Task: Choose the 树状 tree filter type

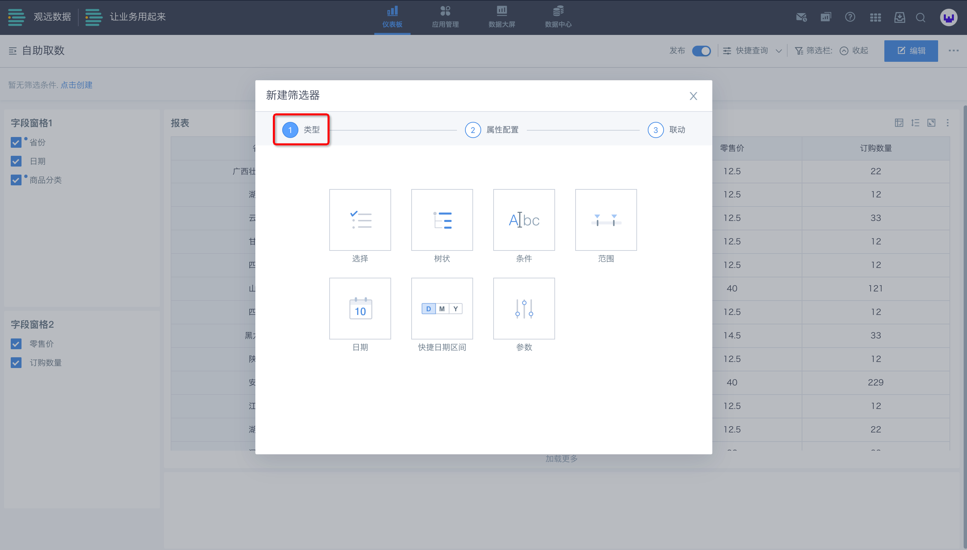Action: pos(442,220)
